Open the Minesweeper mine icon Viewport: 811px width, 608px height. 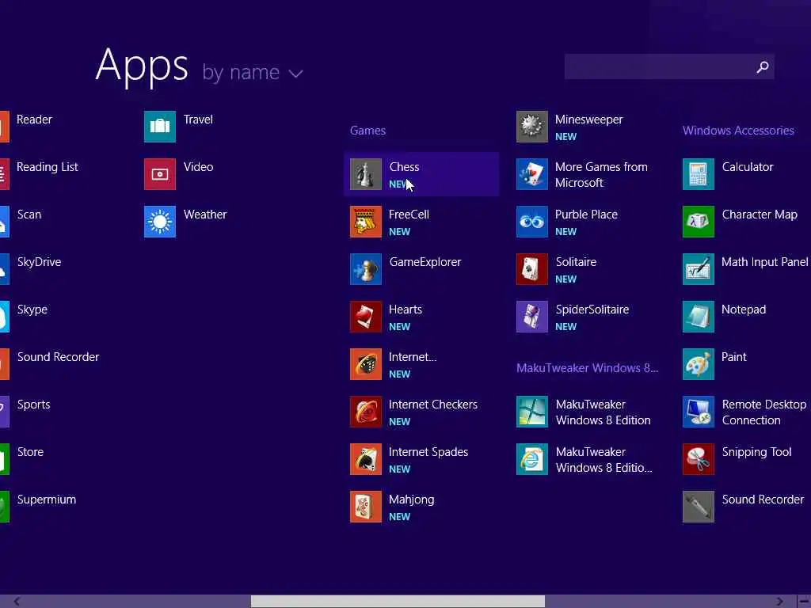coord(532,127)
